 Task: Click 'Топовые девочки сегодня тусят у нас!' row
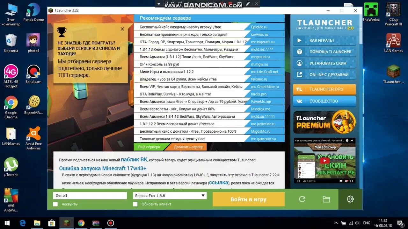[x=209, y=139]
